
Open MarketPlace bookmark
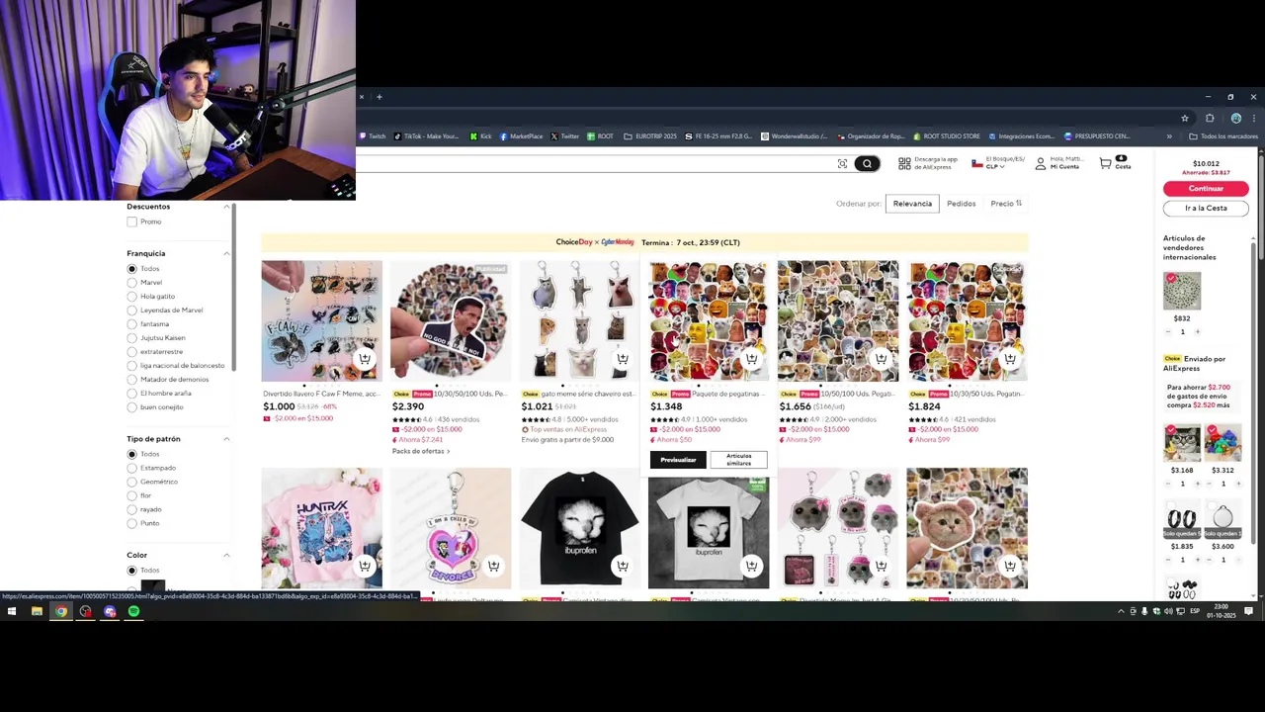pyautogui.click(x=521, y=136)
